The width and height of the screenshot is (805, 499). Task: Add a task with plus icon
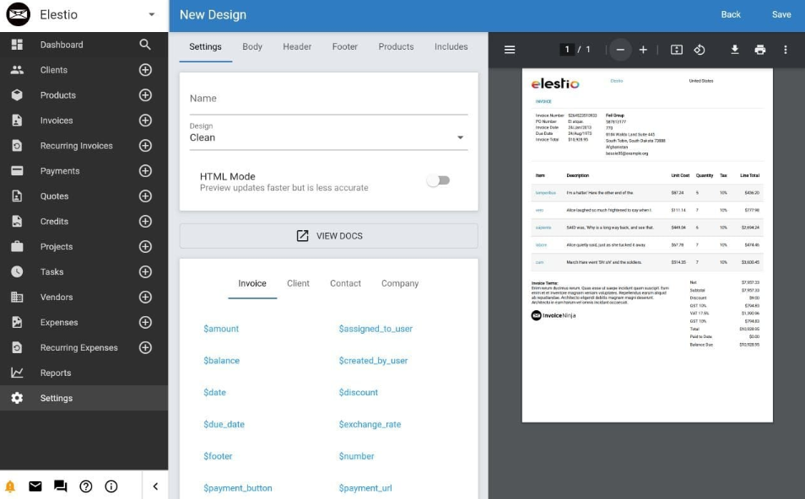145,271
